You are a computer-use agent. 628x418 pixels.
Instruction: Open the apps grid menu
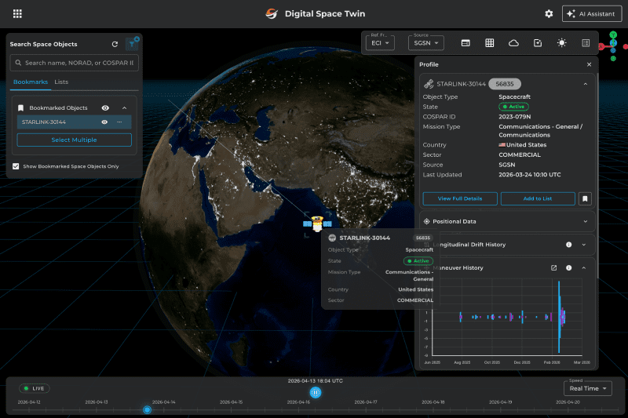coord(17,13)
